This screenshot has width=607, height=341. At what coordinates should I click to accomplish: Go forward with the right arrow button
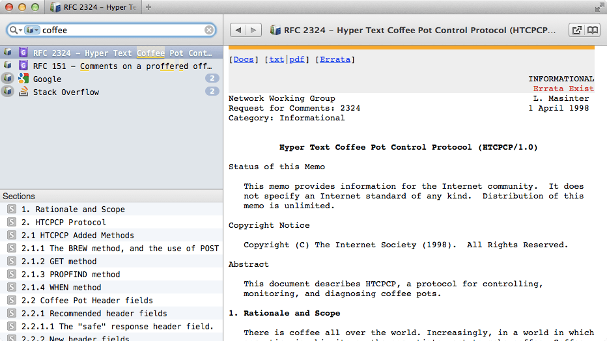click(x=253, y=30)
